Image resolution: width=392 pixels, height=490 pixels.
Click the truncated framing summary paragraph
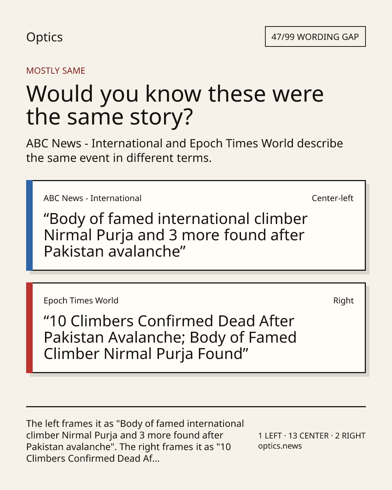[135, 441]
